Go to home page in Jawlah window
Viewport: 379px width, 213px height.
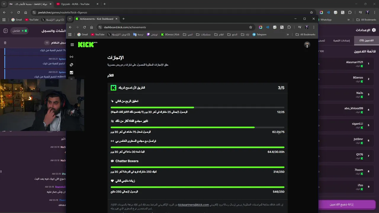pyautogui.click(x=26, y=12)
